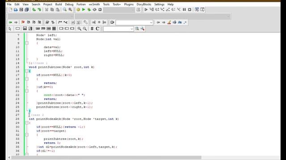Break debugger pause icon
This screenshot has width=286, height=160.
tap(184, 10)
